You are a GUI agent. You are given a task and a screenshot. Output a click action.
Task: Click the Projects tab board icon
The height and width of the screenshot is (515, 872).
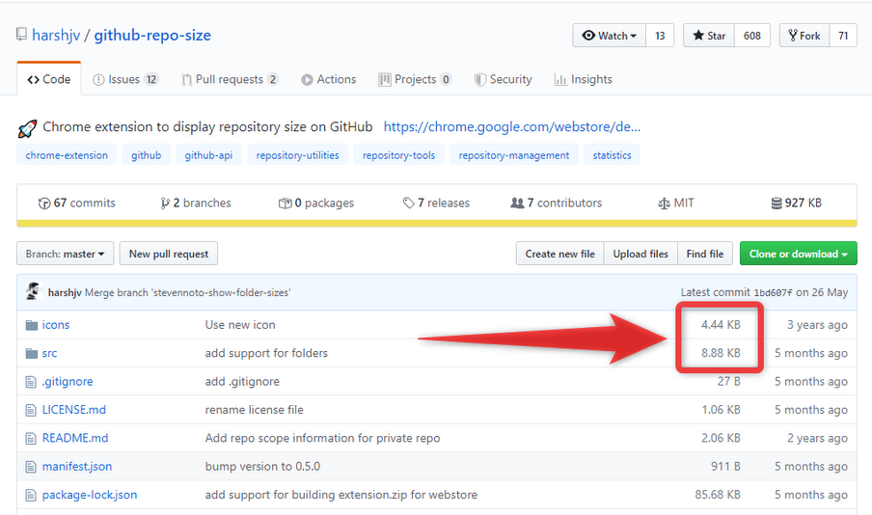(x=384, y=79)
